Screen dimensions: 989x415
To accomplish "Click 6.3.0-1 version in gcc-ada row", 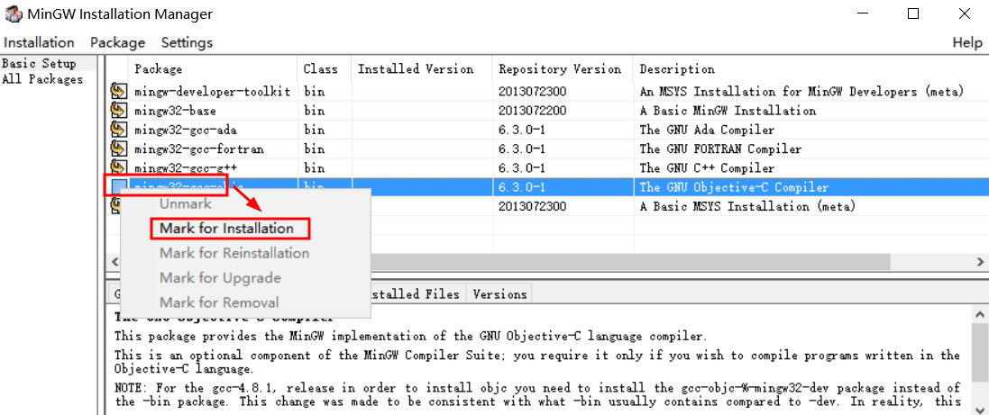I will 522,131.
